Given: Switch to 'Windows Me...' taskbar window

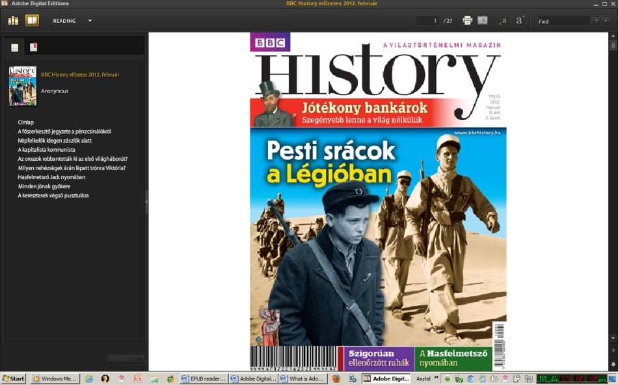Looking at the screenshot, I should [x=55, y=378].
